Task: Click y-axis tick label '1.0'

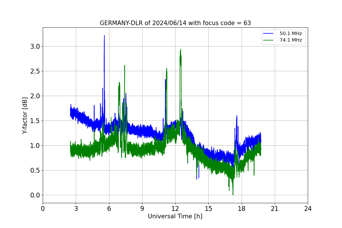Action: tap(35, 146)
